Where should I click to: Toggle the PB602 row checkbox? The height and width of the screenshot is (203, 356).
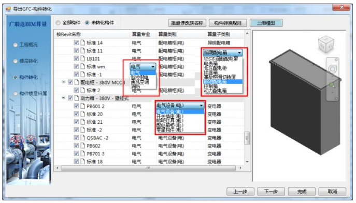pyautogui.click(x=76, y=146)
